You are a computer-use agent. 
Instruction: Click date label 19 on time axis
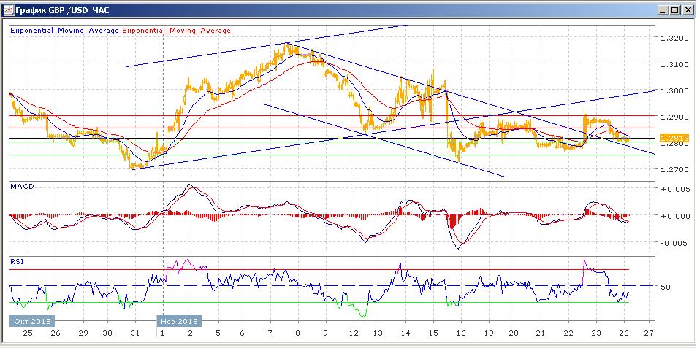coord(489,333)
